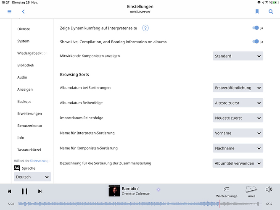Viewport: 280px width, 210px height.
Task: Click the Wi-Fi status icon
Action: (x=259, y=3)
